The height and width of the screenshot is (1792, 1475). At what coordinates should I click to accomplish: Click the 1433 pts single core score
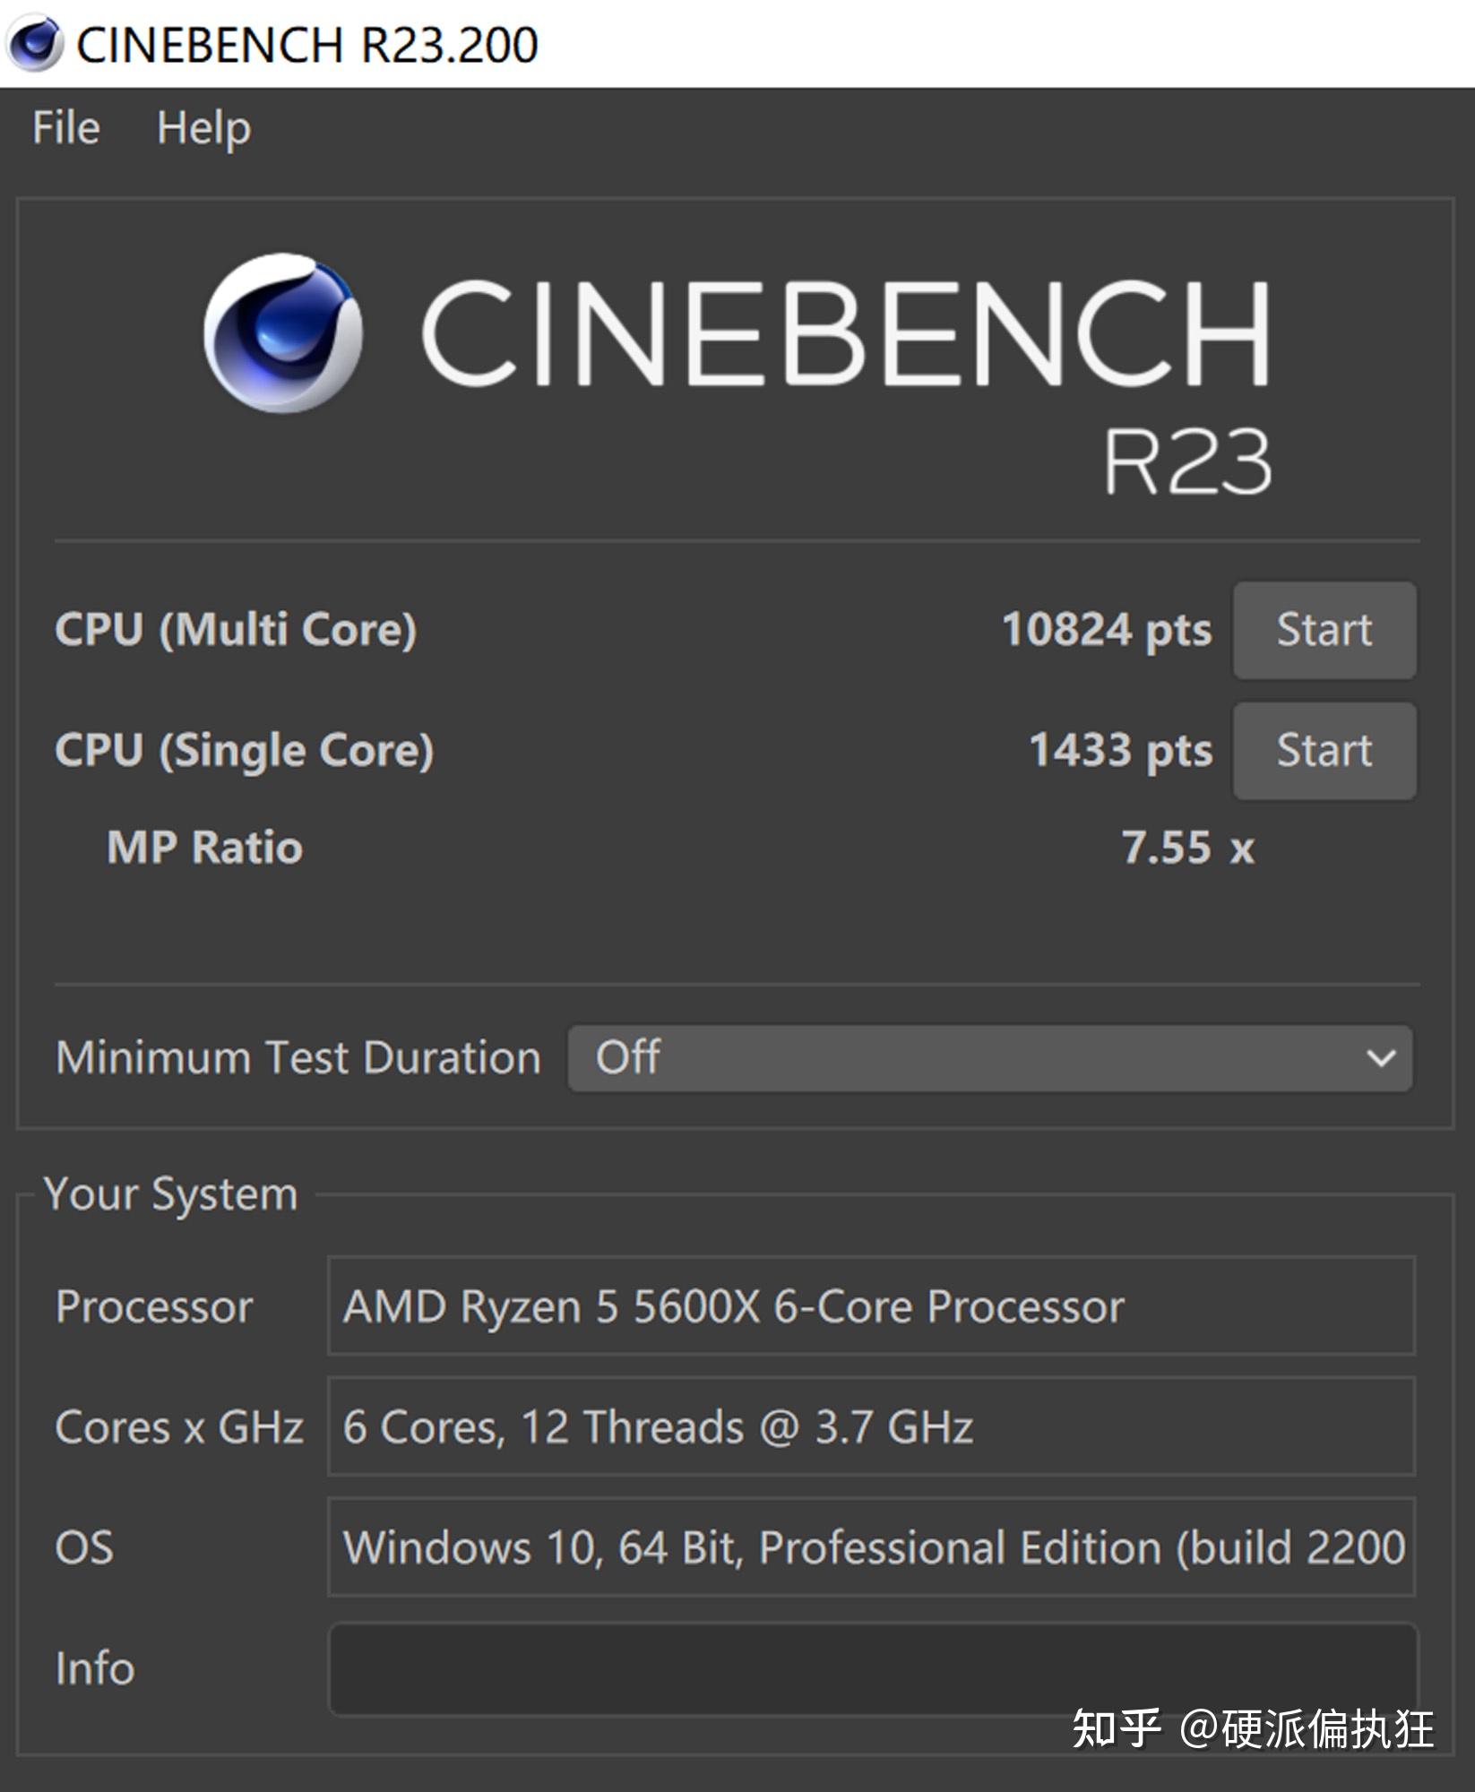point(1120,751)
